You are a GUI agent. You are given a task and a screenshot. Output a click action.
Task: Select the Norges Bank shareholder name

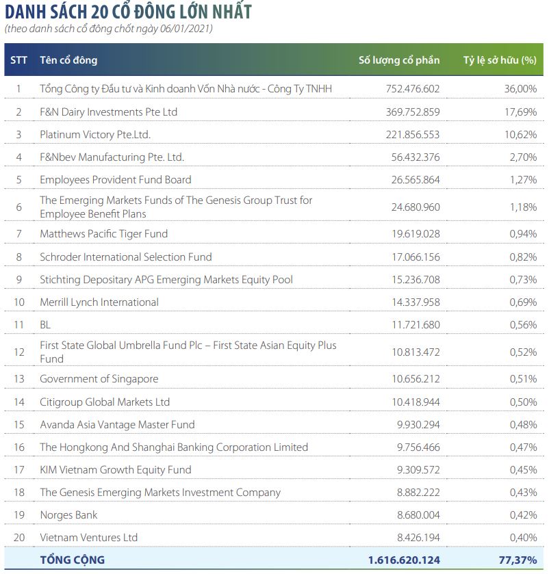pyautogui.click(x=68, y=514)
